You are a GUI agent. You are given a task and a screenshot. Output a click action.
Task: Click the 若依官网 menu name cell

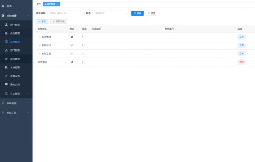(42, 62)
